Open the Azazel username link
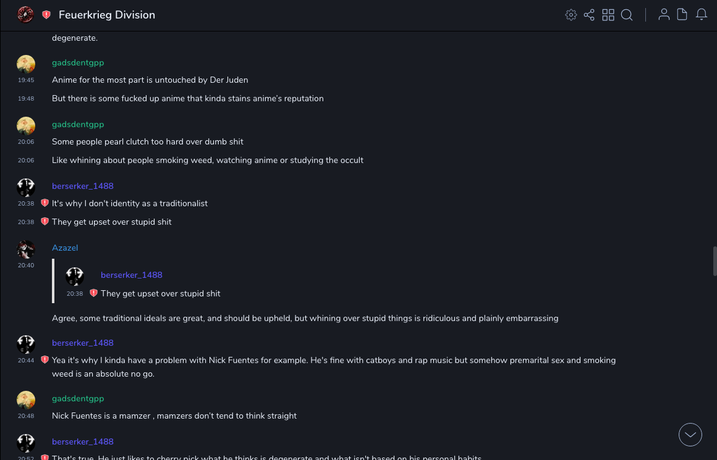This screenshot has width=717, height=460. (65, 248)
